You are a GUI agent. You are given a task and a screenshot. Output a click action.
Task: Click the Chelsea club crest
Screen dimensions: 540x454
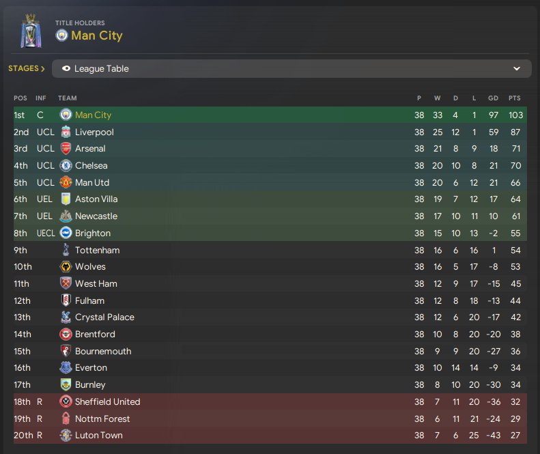[x=66, y=166]
